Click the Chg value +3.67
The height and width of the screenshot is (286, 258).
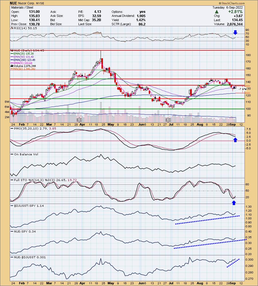238,16
